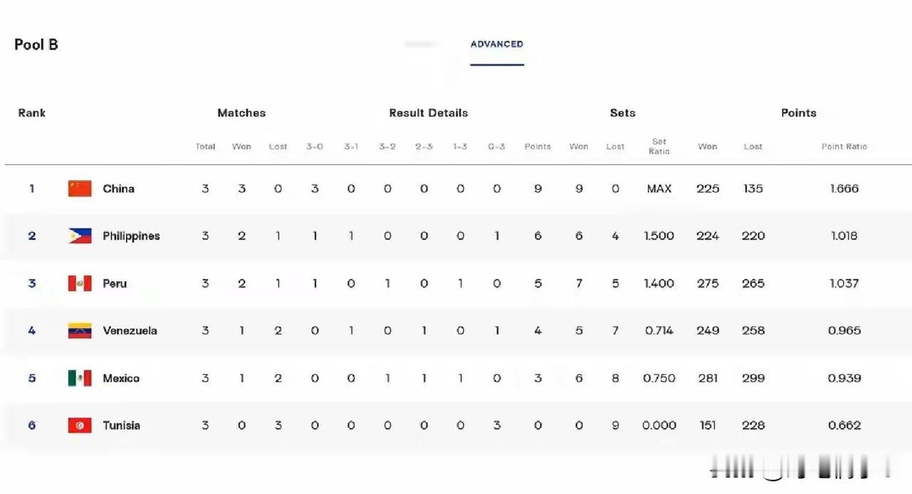Image resolution: width=912 pixels, height=494 pixels.
Task: Select the faded tab left of ADVANCED
Action: click(x=420, y=44)
